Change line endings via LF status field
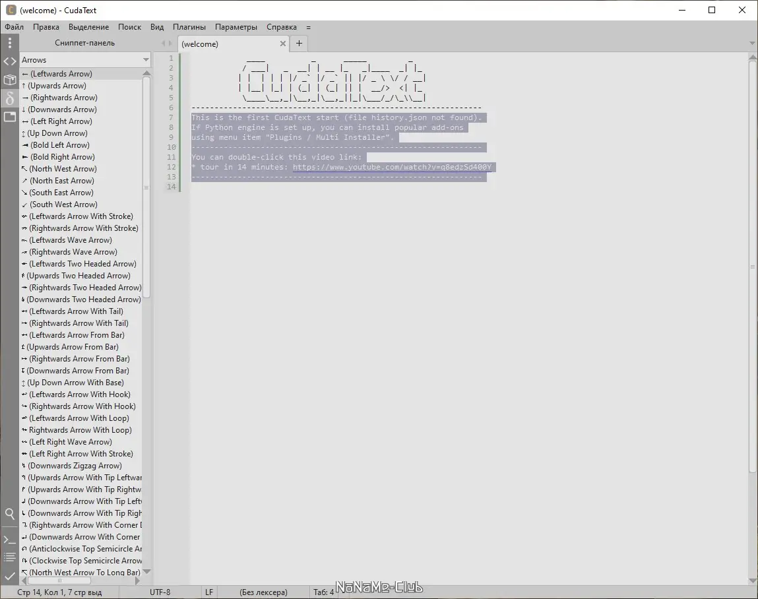Viewport: 758px width, 599px height. (x=209, y=592)
